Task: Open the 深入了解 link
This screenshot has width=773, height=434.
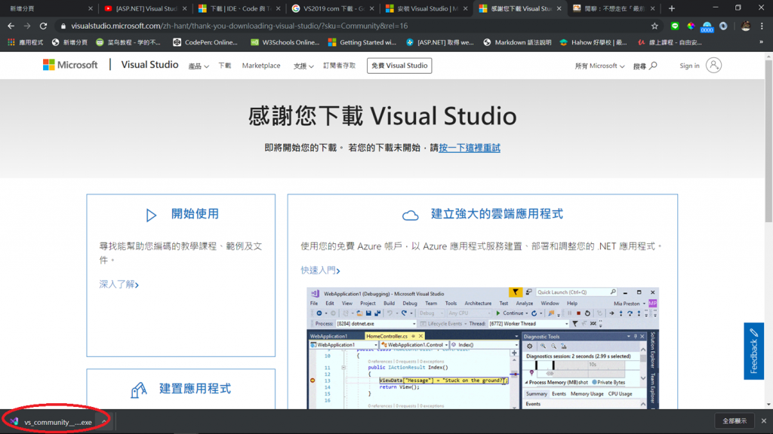Action: 119,284
